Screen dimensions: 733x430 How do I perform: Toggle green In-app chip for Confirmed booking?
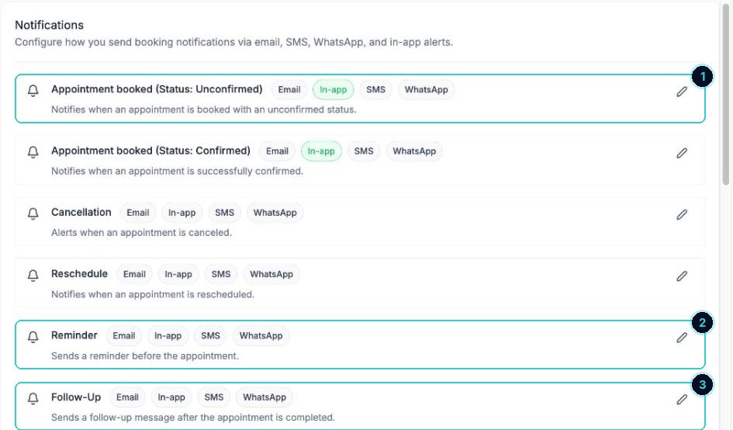coord(321,151)
